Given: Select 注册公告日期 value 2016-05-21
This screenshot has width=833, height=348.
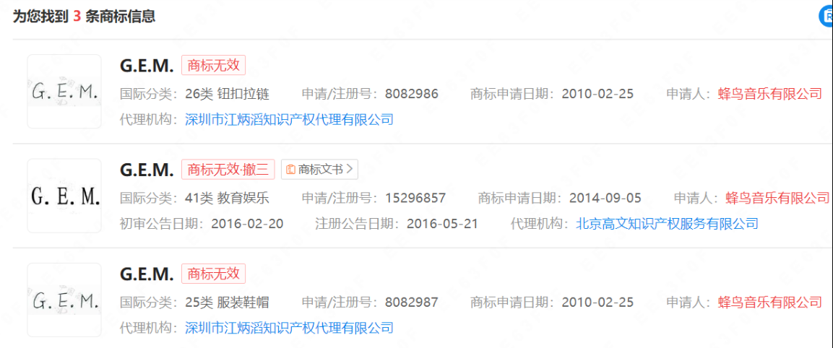Looking at the screenshot, I should coord(443,223).
